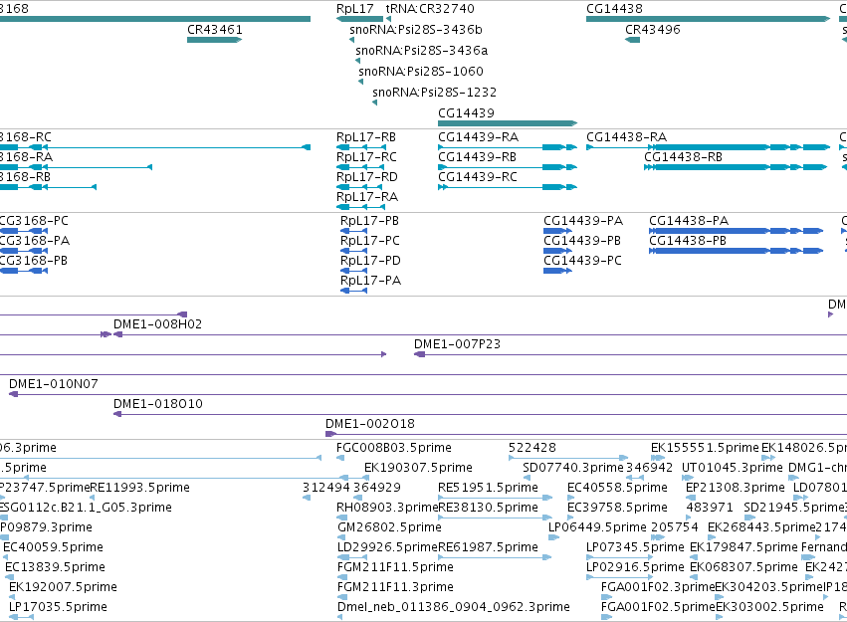Select EST LP06449.5prime label
The height and width of the screenshot is (622, 847).
click(x=597, y=528)
